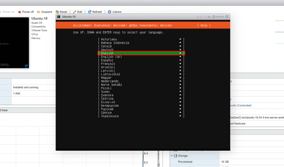Screen dimensions: 284x167
Task: Click the refresh icon on console thumbnail
Action: coord(26,66)
